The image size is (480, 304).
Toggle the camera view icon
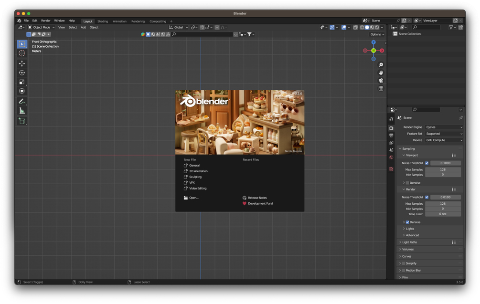pyautogui.click(x=381, y=81)
